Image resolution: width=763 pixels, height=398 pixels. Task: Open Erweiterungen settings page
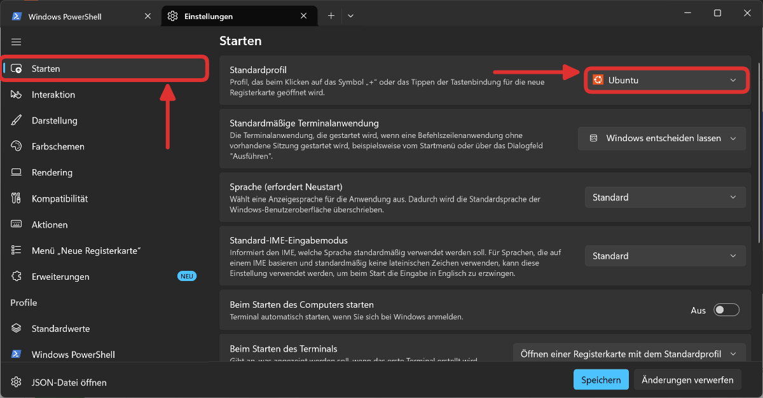104,277
